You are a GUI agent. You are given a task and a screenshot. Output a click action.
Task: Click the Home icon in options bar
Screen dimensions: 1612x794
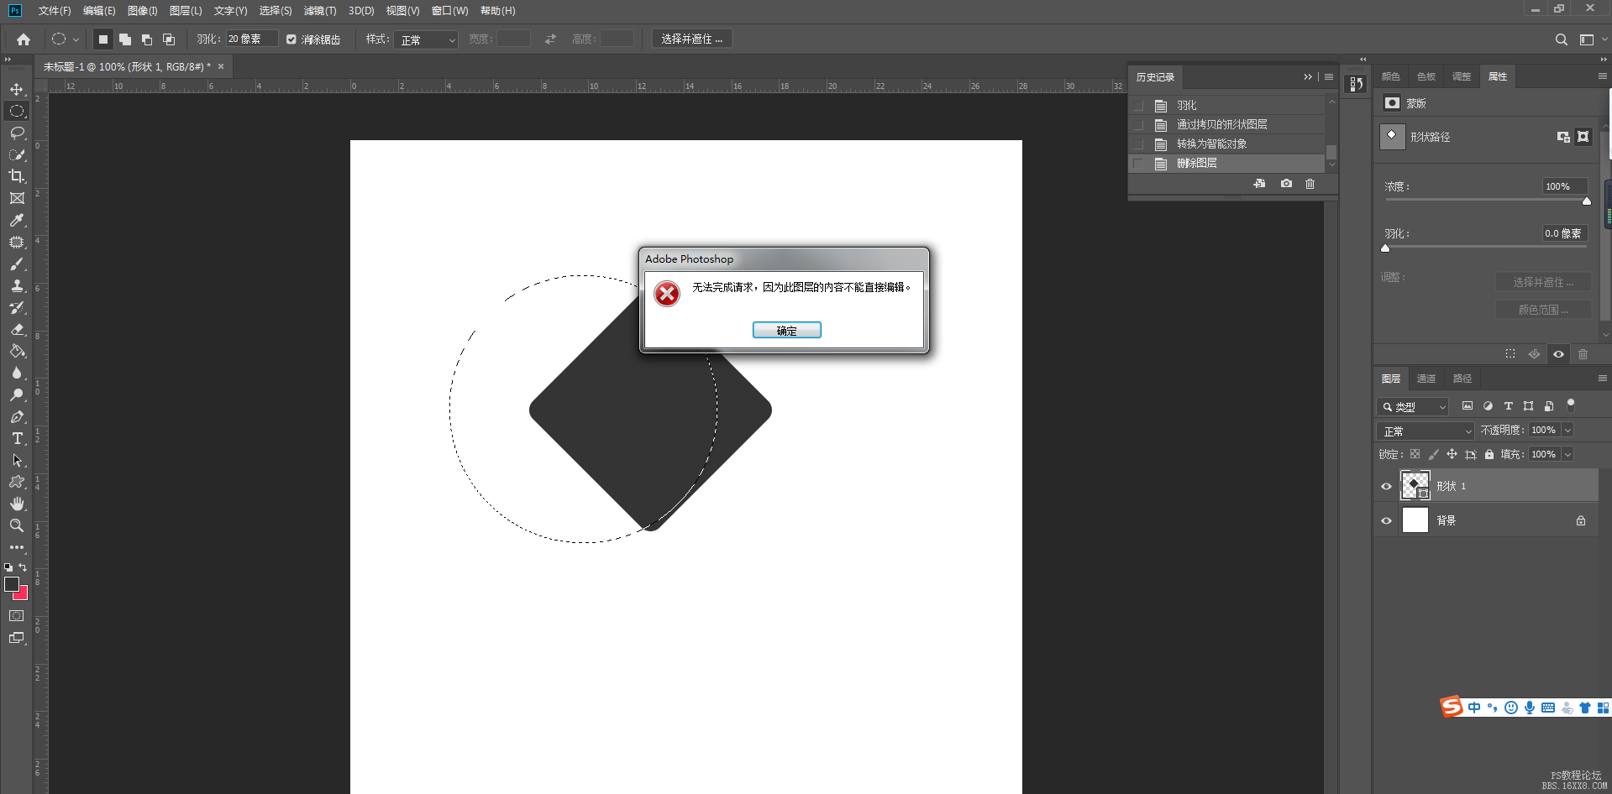coord(24,39)
